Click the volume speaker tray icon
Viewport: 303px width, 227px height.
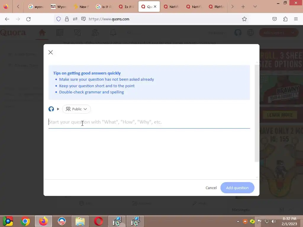pos(274,221)
